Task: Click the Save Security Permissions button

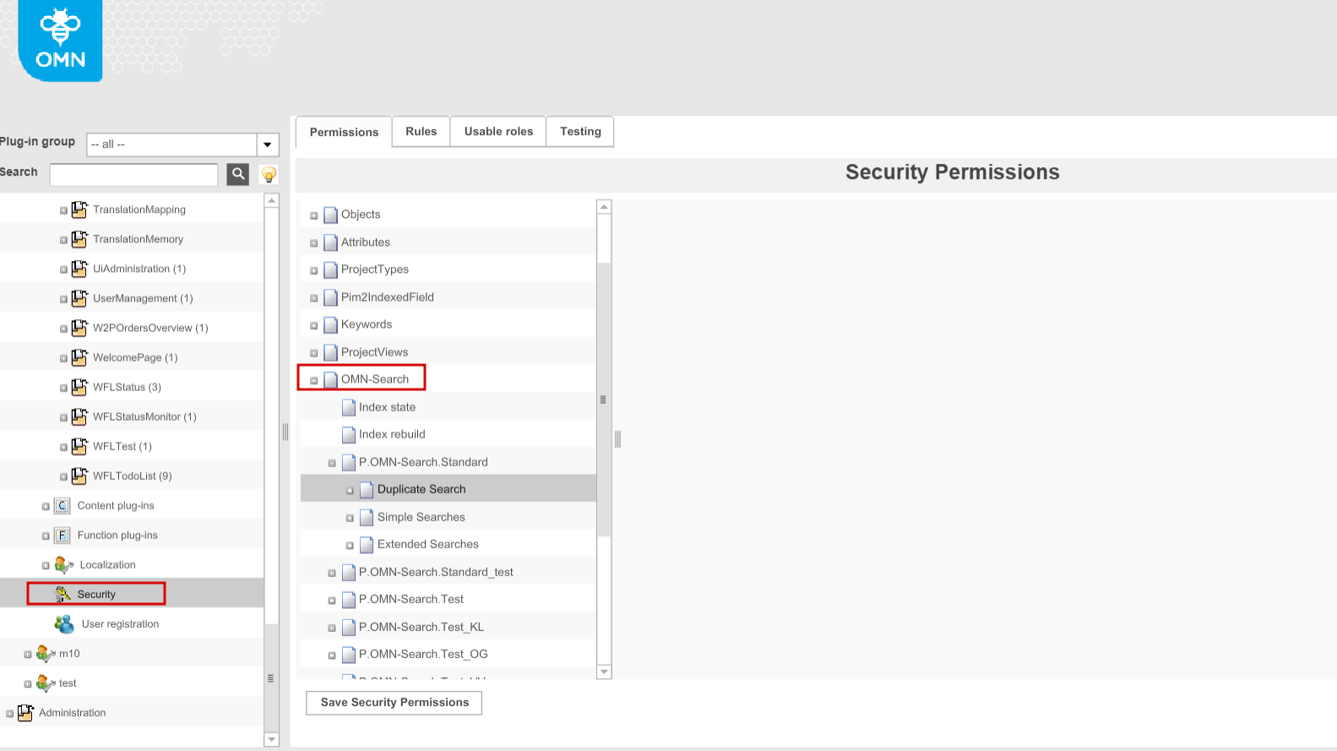Action: [393, 702]
